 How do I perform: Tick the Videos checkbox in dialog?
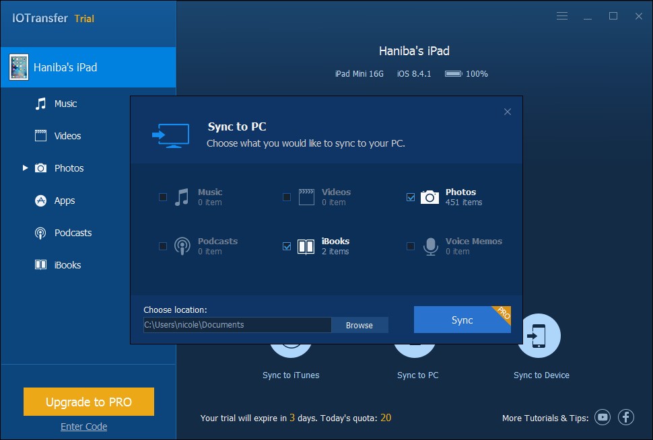(x=287, y=197)
